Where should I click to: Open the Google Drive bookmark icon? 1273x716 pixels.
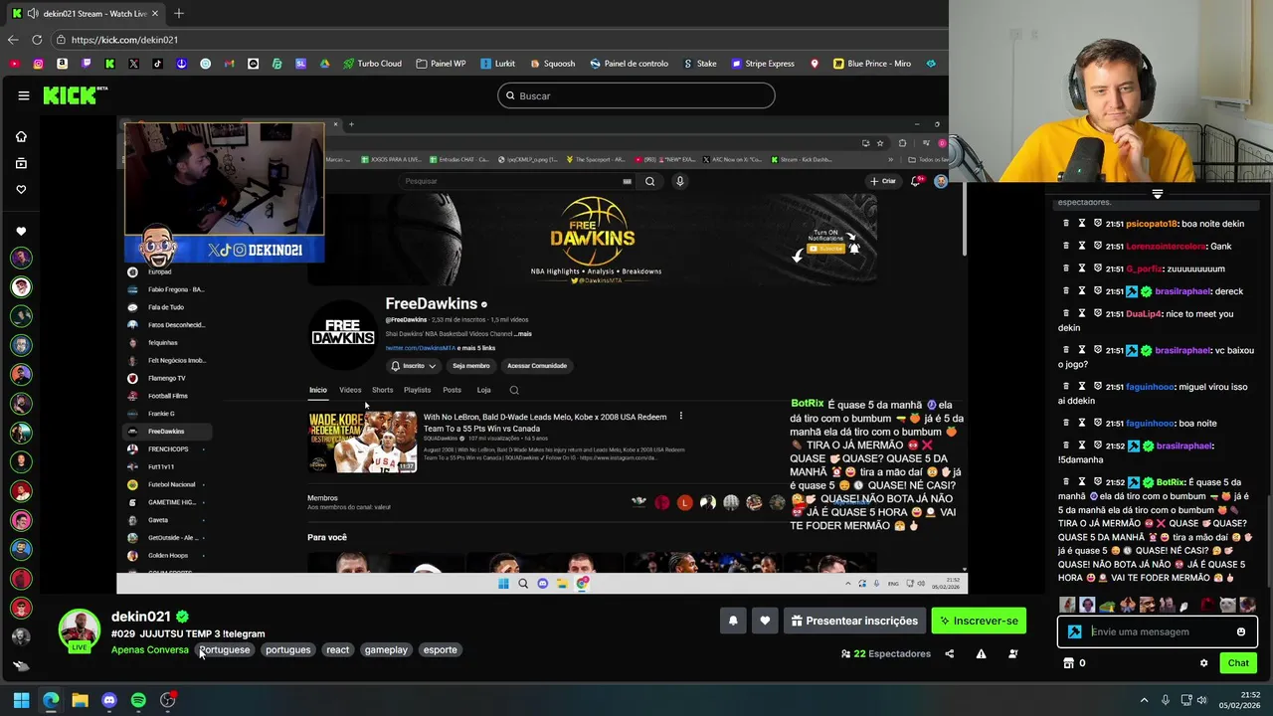pyautogui.click(x=324, y=64)
